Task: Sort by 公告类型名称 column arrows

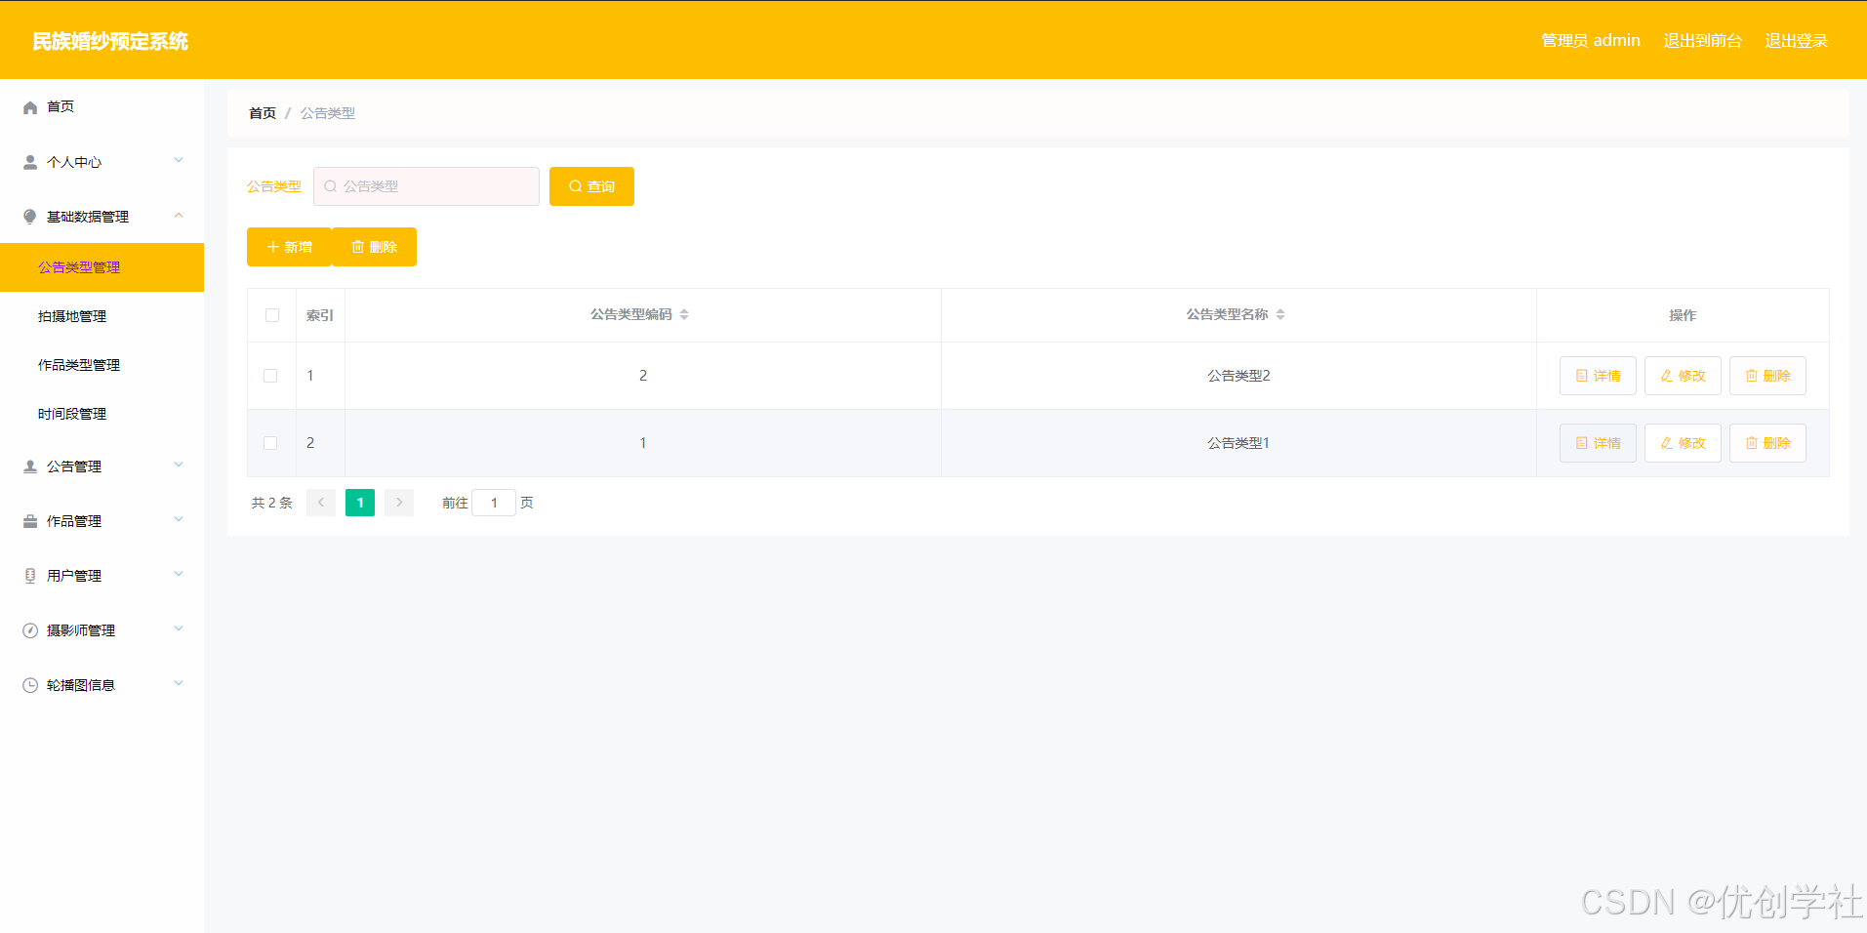Action: (1280, 314)
